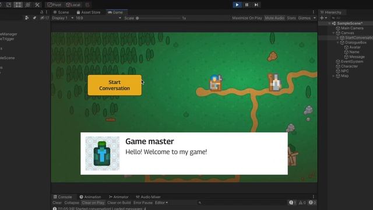Click the Step frame button
Image resolution: width=373 pixels, height=210 pixels.
click(256, 5)
